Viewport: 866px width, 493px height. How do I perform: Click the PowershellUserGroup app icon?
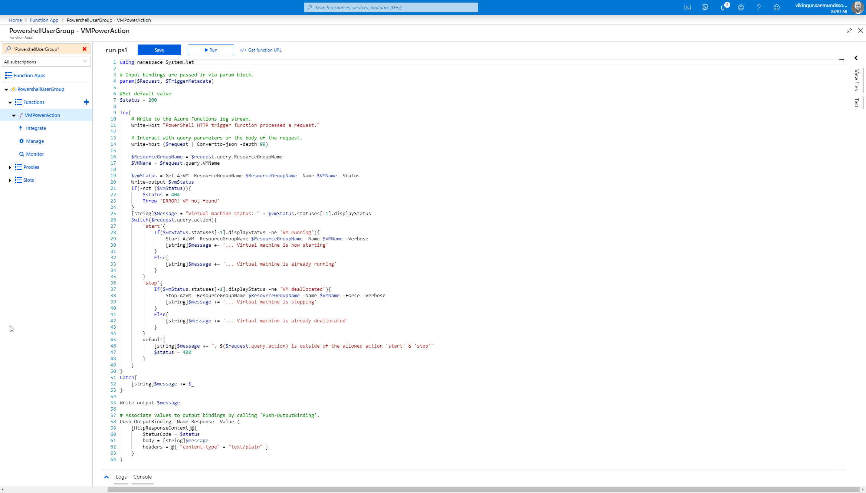pyautogui.click(x=13, y=89)
